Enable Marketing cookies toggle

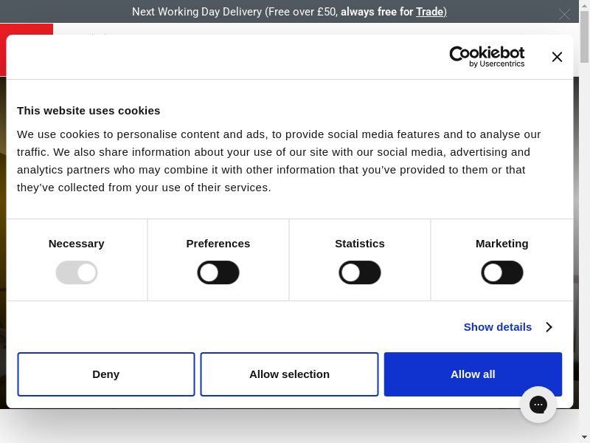click(502, 272)
